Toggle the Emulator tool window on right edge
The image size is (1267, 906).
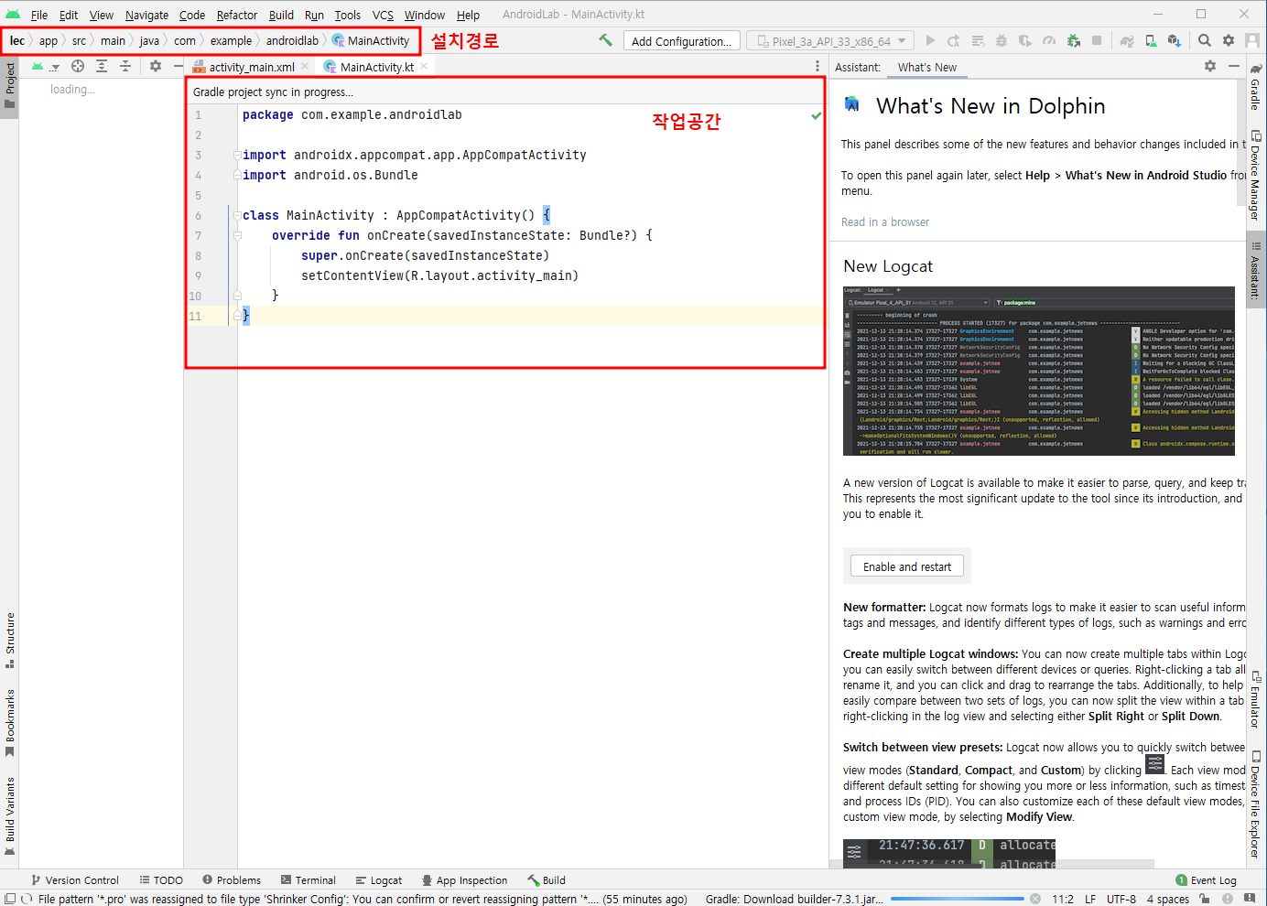[x=1256, y=699]
